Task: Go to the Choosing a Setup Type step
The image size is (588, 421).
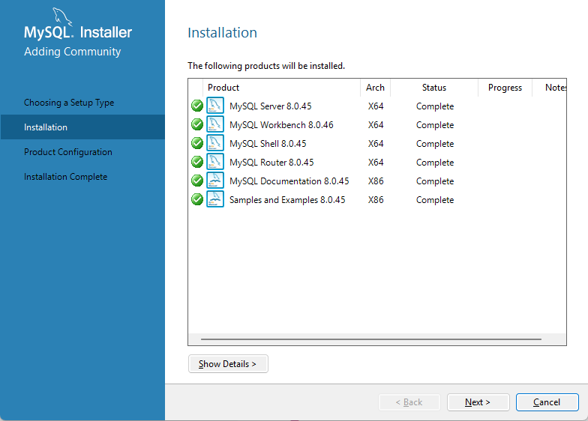Action: pyautogui.click(x=69, y=103)
